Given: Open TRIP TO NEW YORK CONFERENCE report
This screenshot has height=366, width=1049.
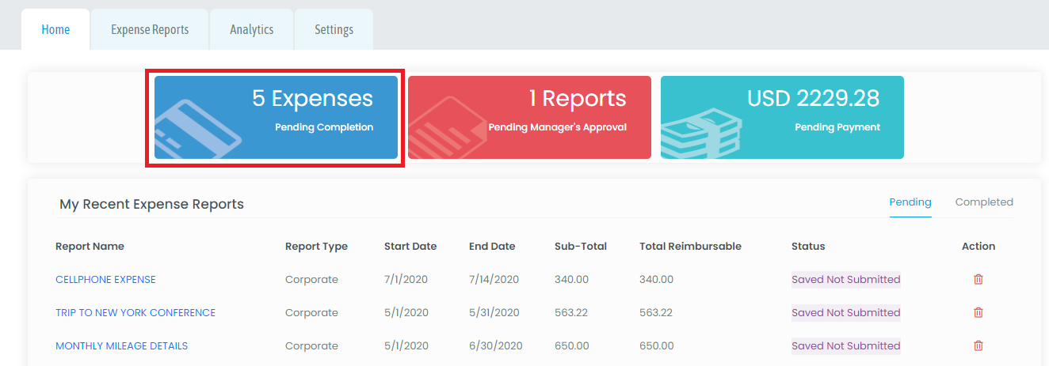Looking at the screenshot, I should click(135, 312).
